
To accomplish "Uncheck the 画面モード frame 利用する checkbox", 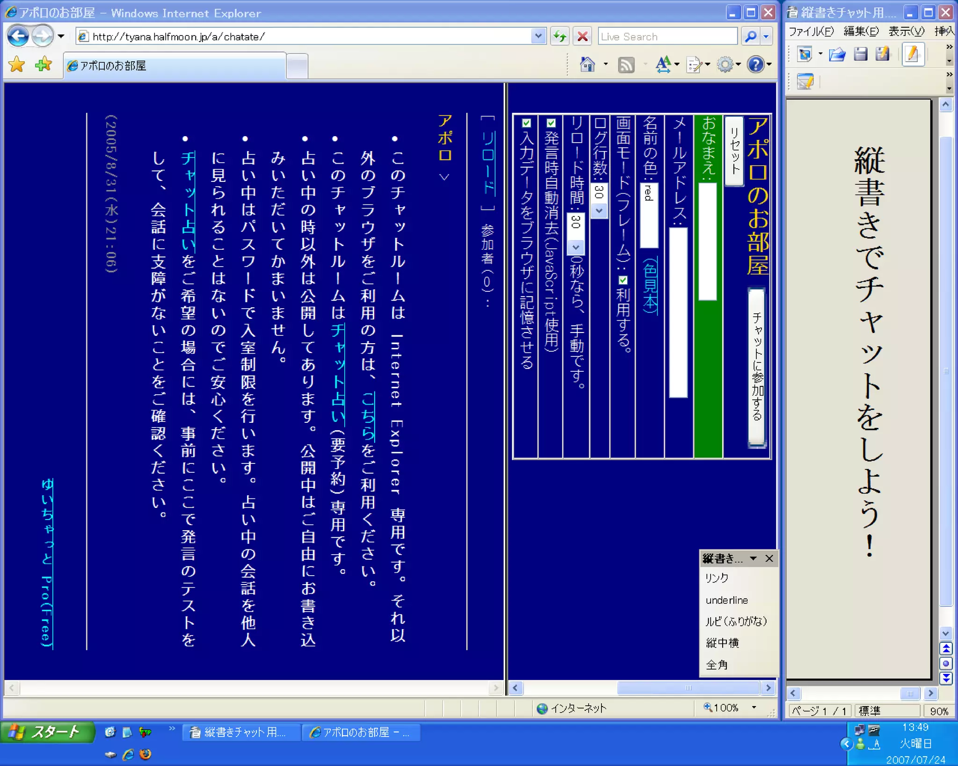I will pos(623,280).
